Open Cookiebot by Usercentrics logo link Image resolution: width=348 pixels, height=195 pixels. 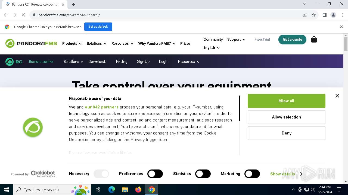click(43, 174)
